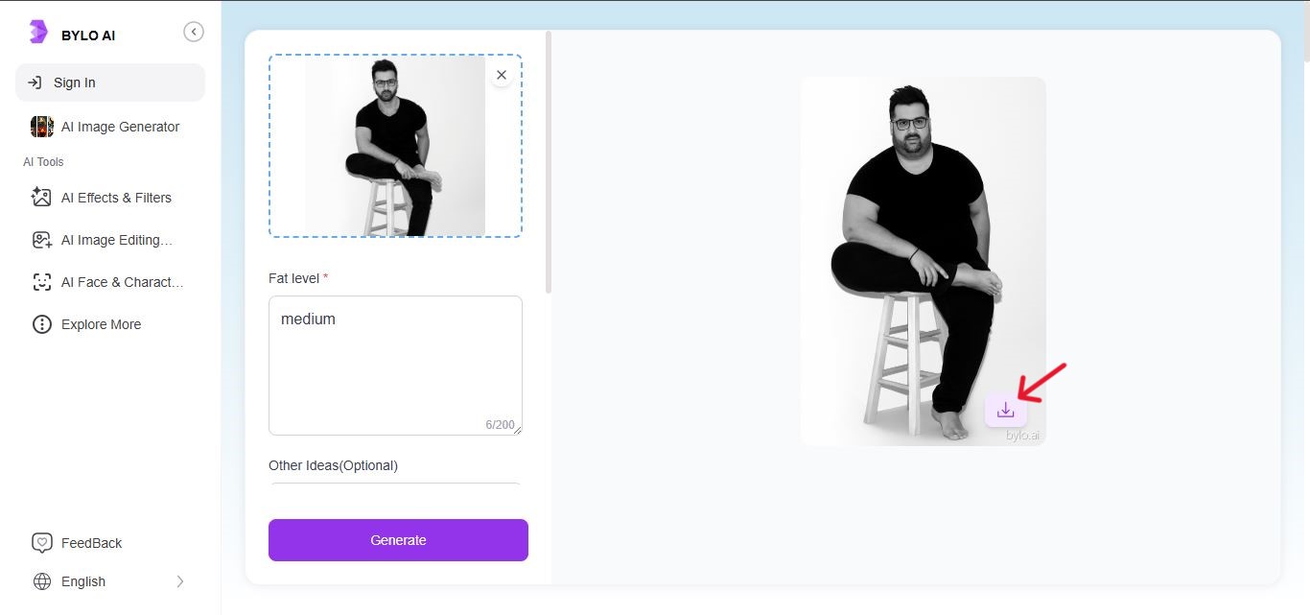1310x615 pixels.
Task: Open Explore More from the sidebar
Action: (x=100, y=323)
